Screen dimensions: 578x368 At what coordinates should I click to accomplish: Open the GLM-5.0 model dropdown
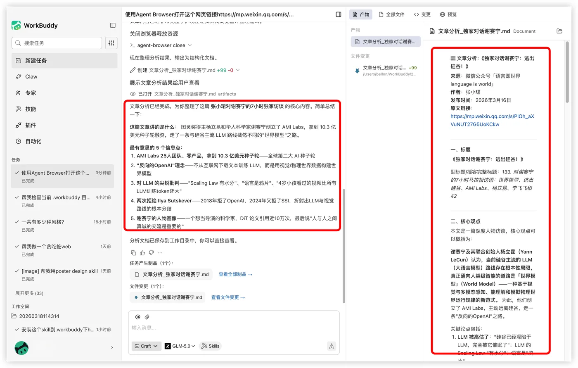180,346
